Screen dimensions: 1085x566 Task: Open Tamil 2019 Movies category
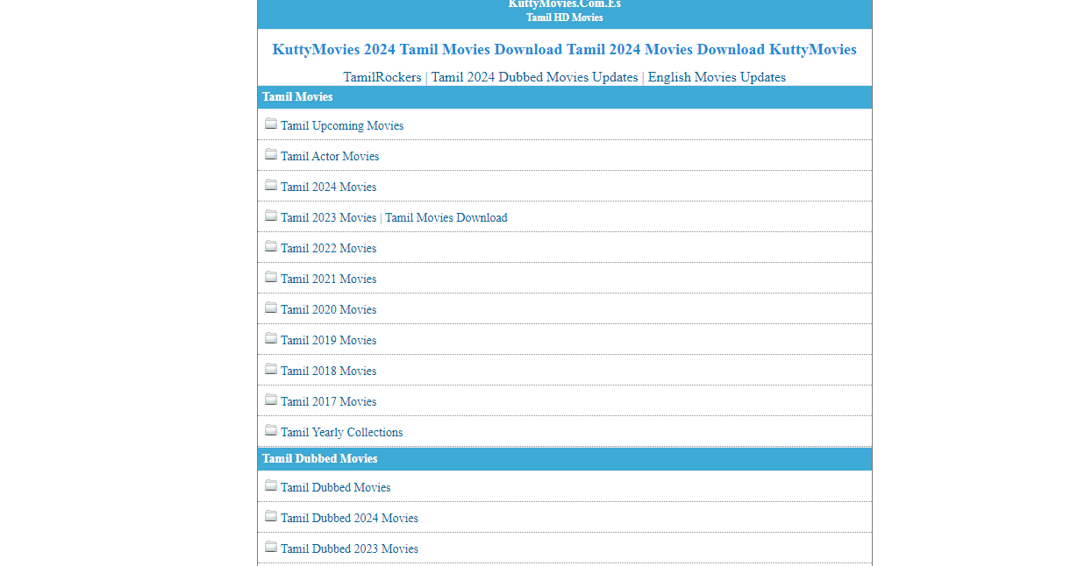pyautogui.click(x=328, y=340)
